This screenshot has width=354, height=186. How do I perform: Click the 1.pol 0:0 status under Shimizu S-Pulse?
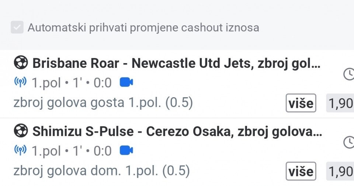[72, 151]
